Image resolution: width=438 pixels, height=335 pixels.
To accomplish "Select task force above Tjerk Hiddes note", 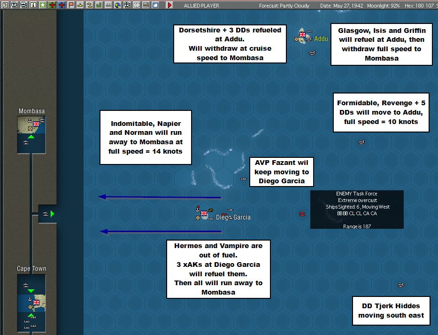I will (401, 285).
